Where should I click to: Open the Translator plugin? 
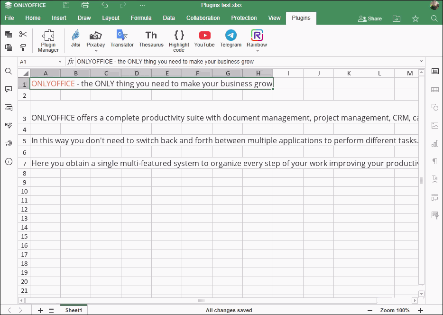pyautogui.click(x=122, y=38)
